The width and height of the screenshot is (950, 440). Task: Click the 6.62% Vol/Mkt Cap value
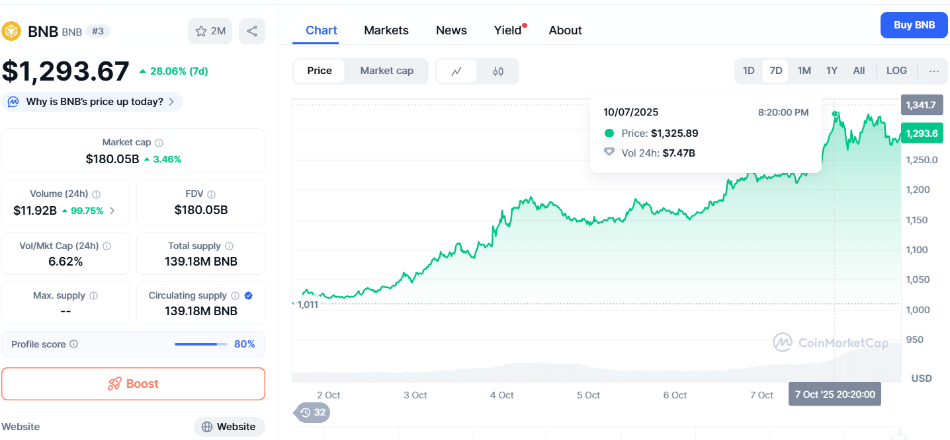pos(65,262)
